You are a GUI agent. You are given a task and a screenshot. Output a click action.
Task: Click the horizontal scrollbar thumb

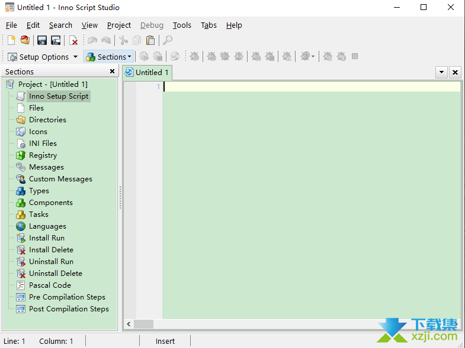pyautogui.click(x=143, y=324)
